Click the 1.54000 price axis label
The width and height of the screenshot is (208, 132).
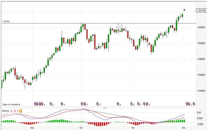coord(201,91)
